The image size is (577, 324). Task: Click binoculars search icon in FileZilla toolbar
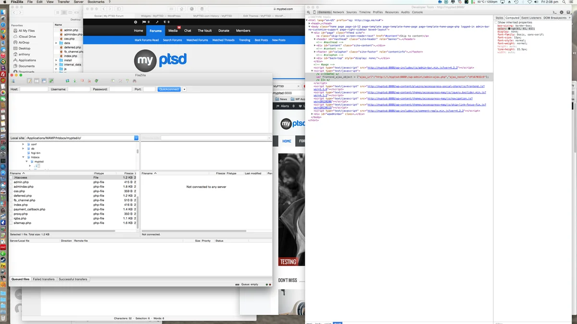(134, 81)
